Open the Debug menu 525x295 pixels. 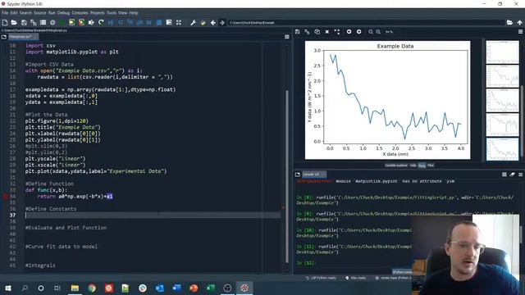[63, 13]
